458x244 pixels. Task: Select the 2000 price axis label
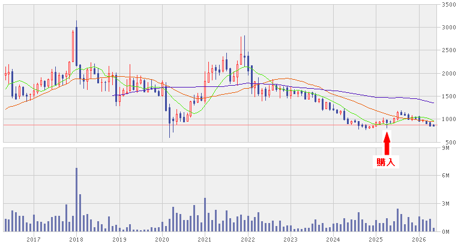449,73
